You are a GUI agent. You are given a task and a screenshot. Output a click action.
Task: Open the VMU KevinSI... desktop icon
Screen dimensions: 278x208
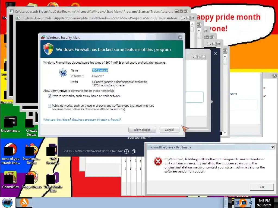tap(53, 154)
